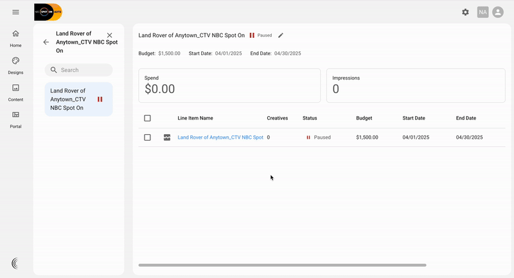Click the campaign title in left panel header
Image resolution: width=514 pixels, height=278 pixels.
[x=87, y=42]
